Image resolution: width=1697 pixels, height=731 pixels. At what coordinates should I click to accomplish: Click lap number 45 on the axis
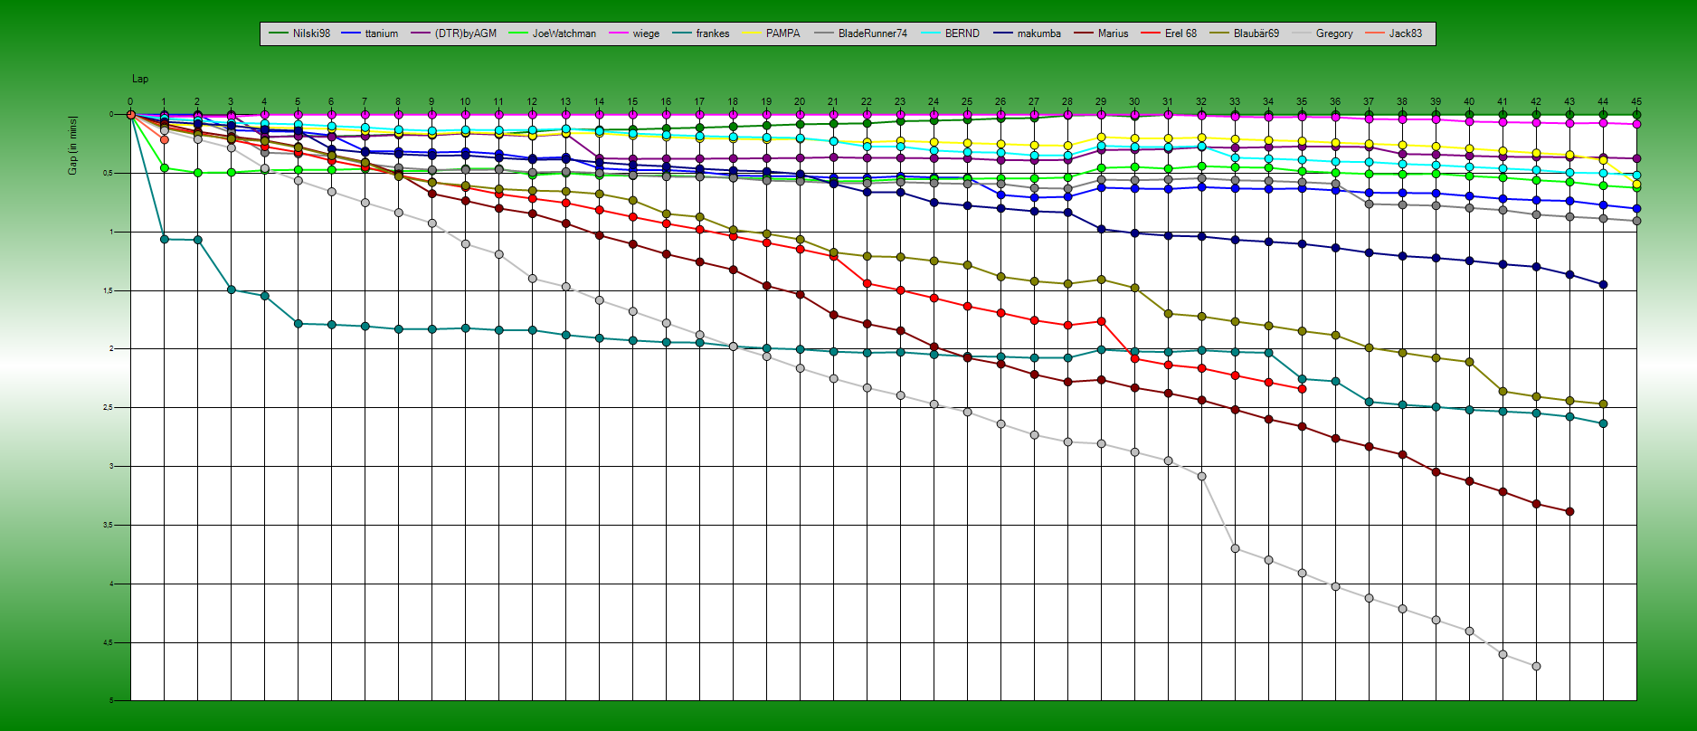1635,102
